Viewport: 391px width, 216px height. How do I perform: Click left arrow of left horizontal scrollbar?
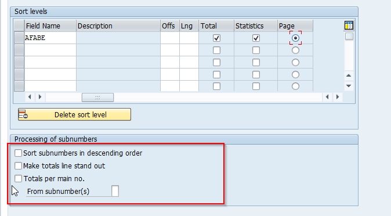pyautogui.click(x=30, y=97)
